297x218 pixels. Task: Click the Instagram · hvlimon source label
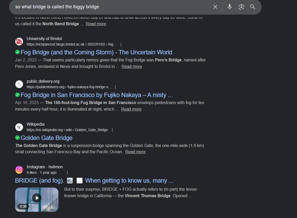pyautogui.click(x=45, y=167)
